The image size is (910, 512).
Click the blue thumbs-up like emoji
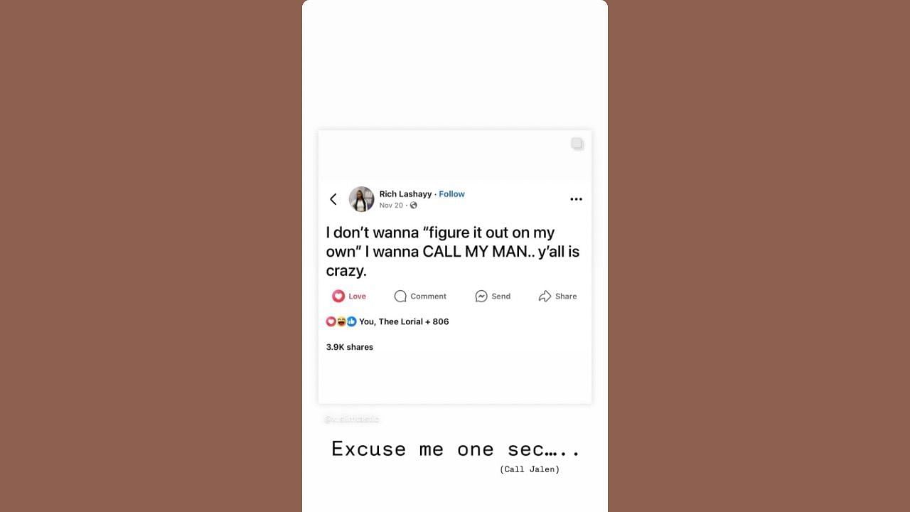pos(351,321)
